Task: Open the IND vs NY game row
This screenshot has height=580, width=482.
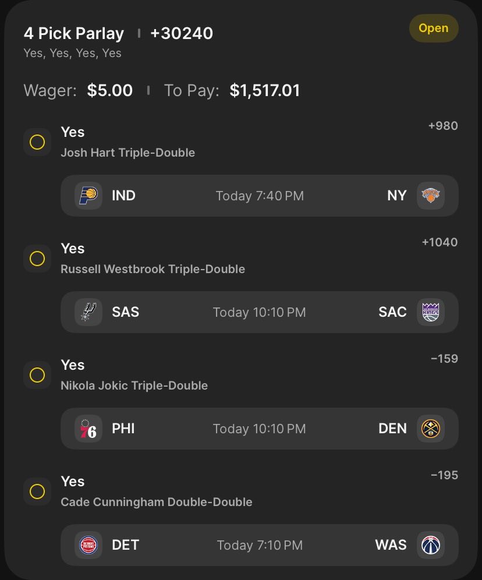Action: (259, 196)
